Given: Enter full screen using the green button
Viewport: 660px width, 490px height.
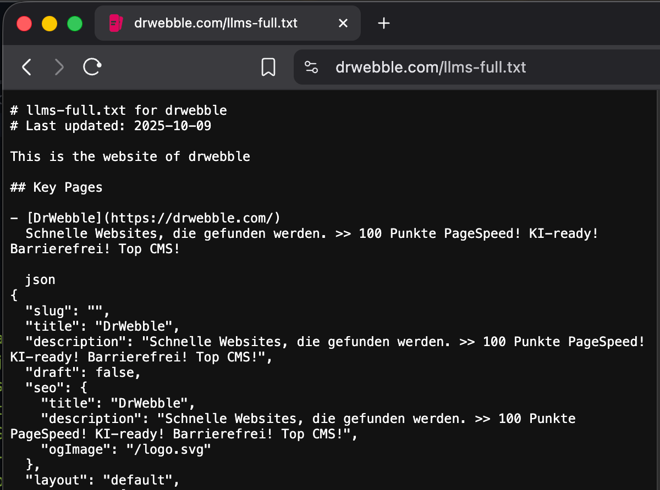Looking at the screenshot, I should (x=75, y=23).
